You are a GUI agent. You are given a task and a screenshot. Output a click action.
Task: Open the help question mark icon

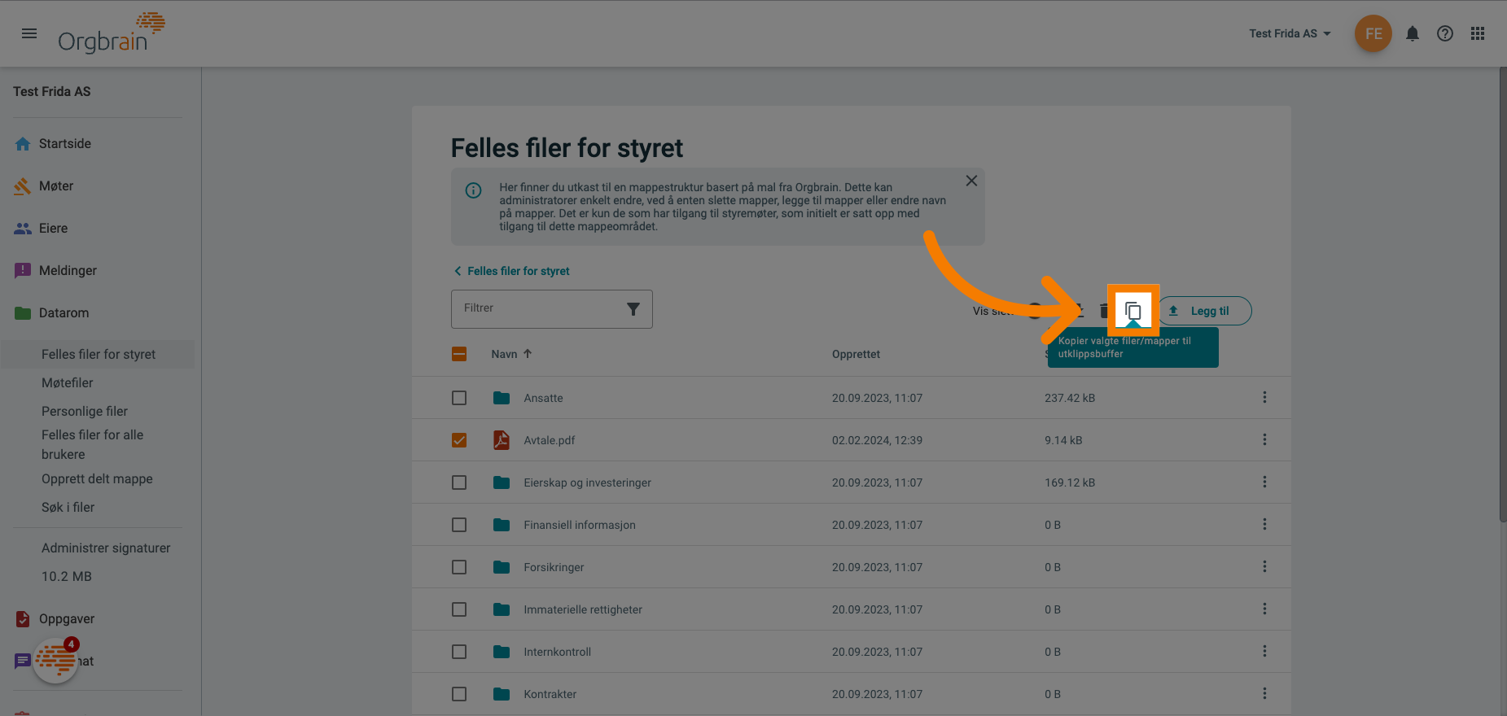pos(1445,33)
